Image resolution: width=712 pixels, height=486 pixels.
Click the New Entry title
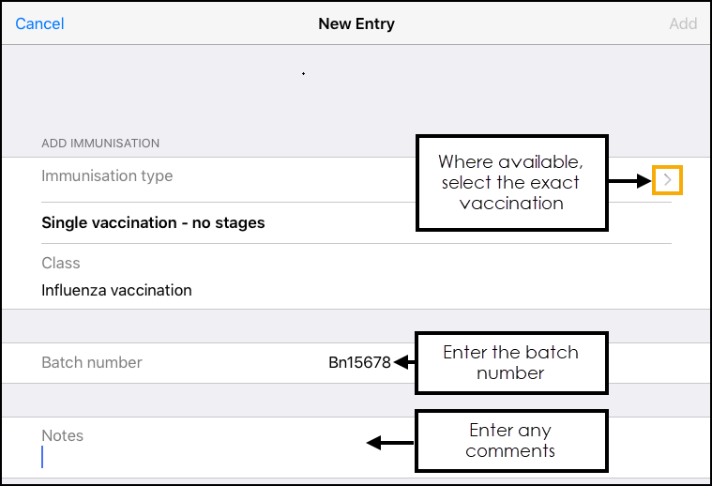point(356,23)
